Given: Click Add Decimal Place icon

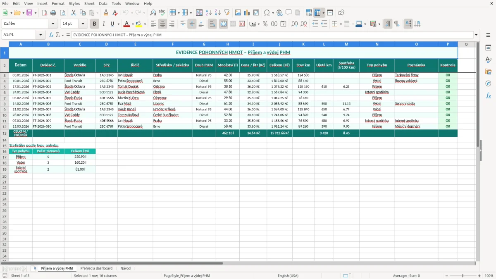Looking at the screenshot, I should 295,24.
